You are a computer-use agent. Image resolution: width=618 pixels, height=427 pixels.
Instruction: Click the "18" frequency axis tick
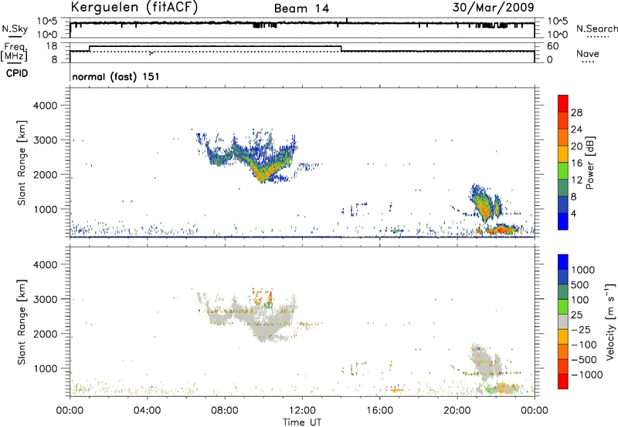tap(52, 46)
